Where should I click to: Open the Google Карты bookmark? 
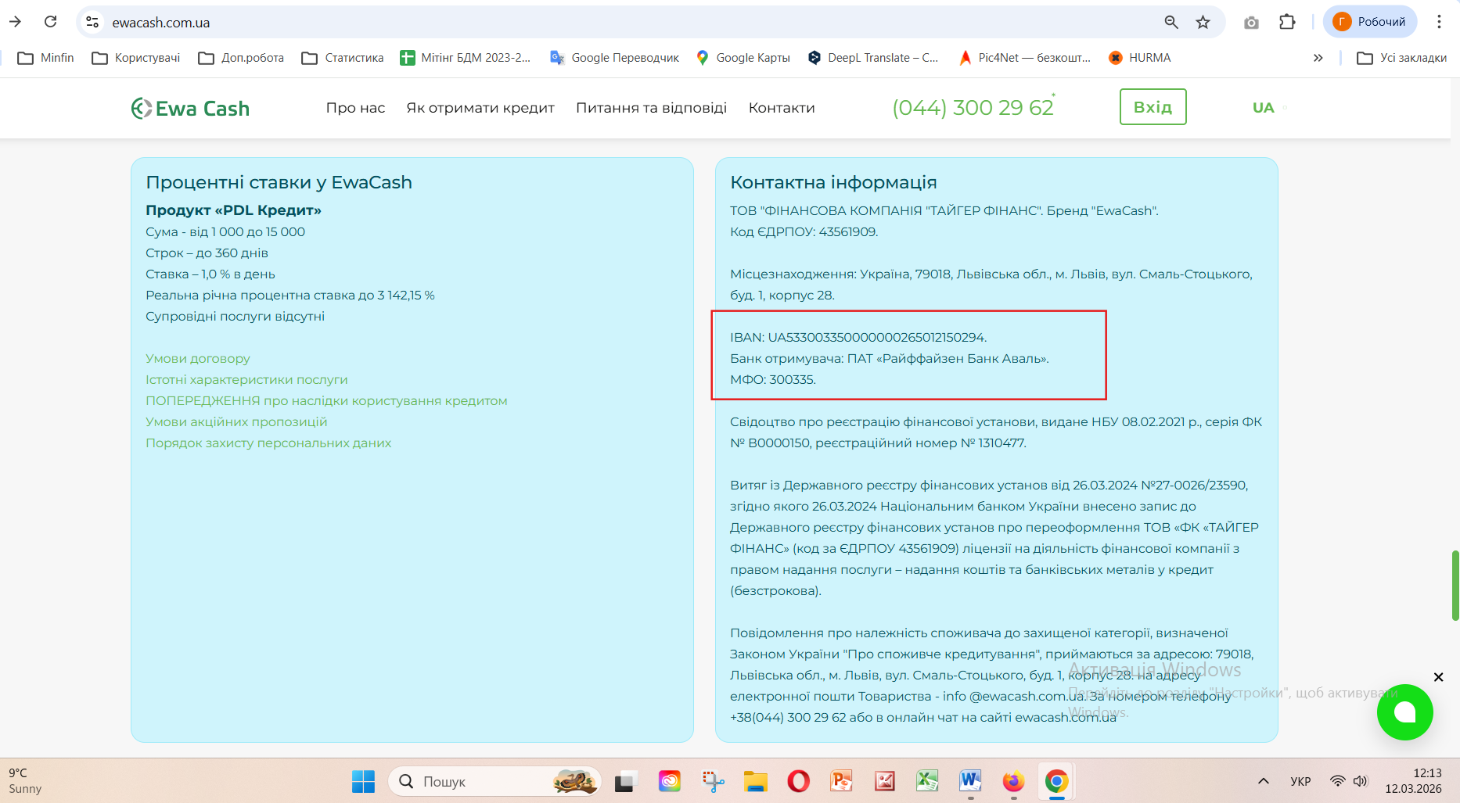743,58
